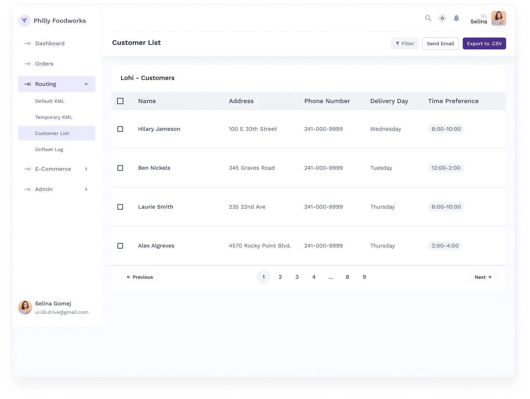Open Selina's profile avatar in header

point(498,18)
